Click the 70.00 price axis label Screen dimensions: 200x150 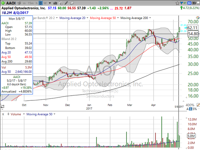193,22
